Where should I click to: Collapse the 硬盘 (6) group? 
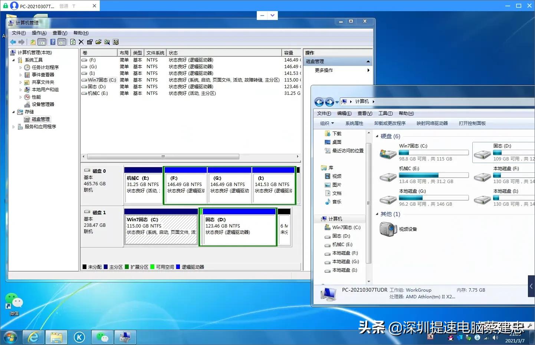point(377,136)
